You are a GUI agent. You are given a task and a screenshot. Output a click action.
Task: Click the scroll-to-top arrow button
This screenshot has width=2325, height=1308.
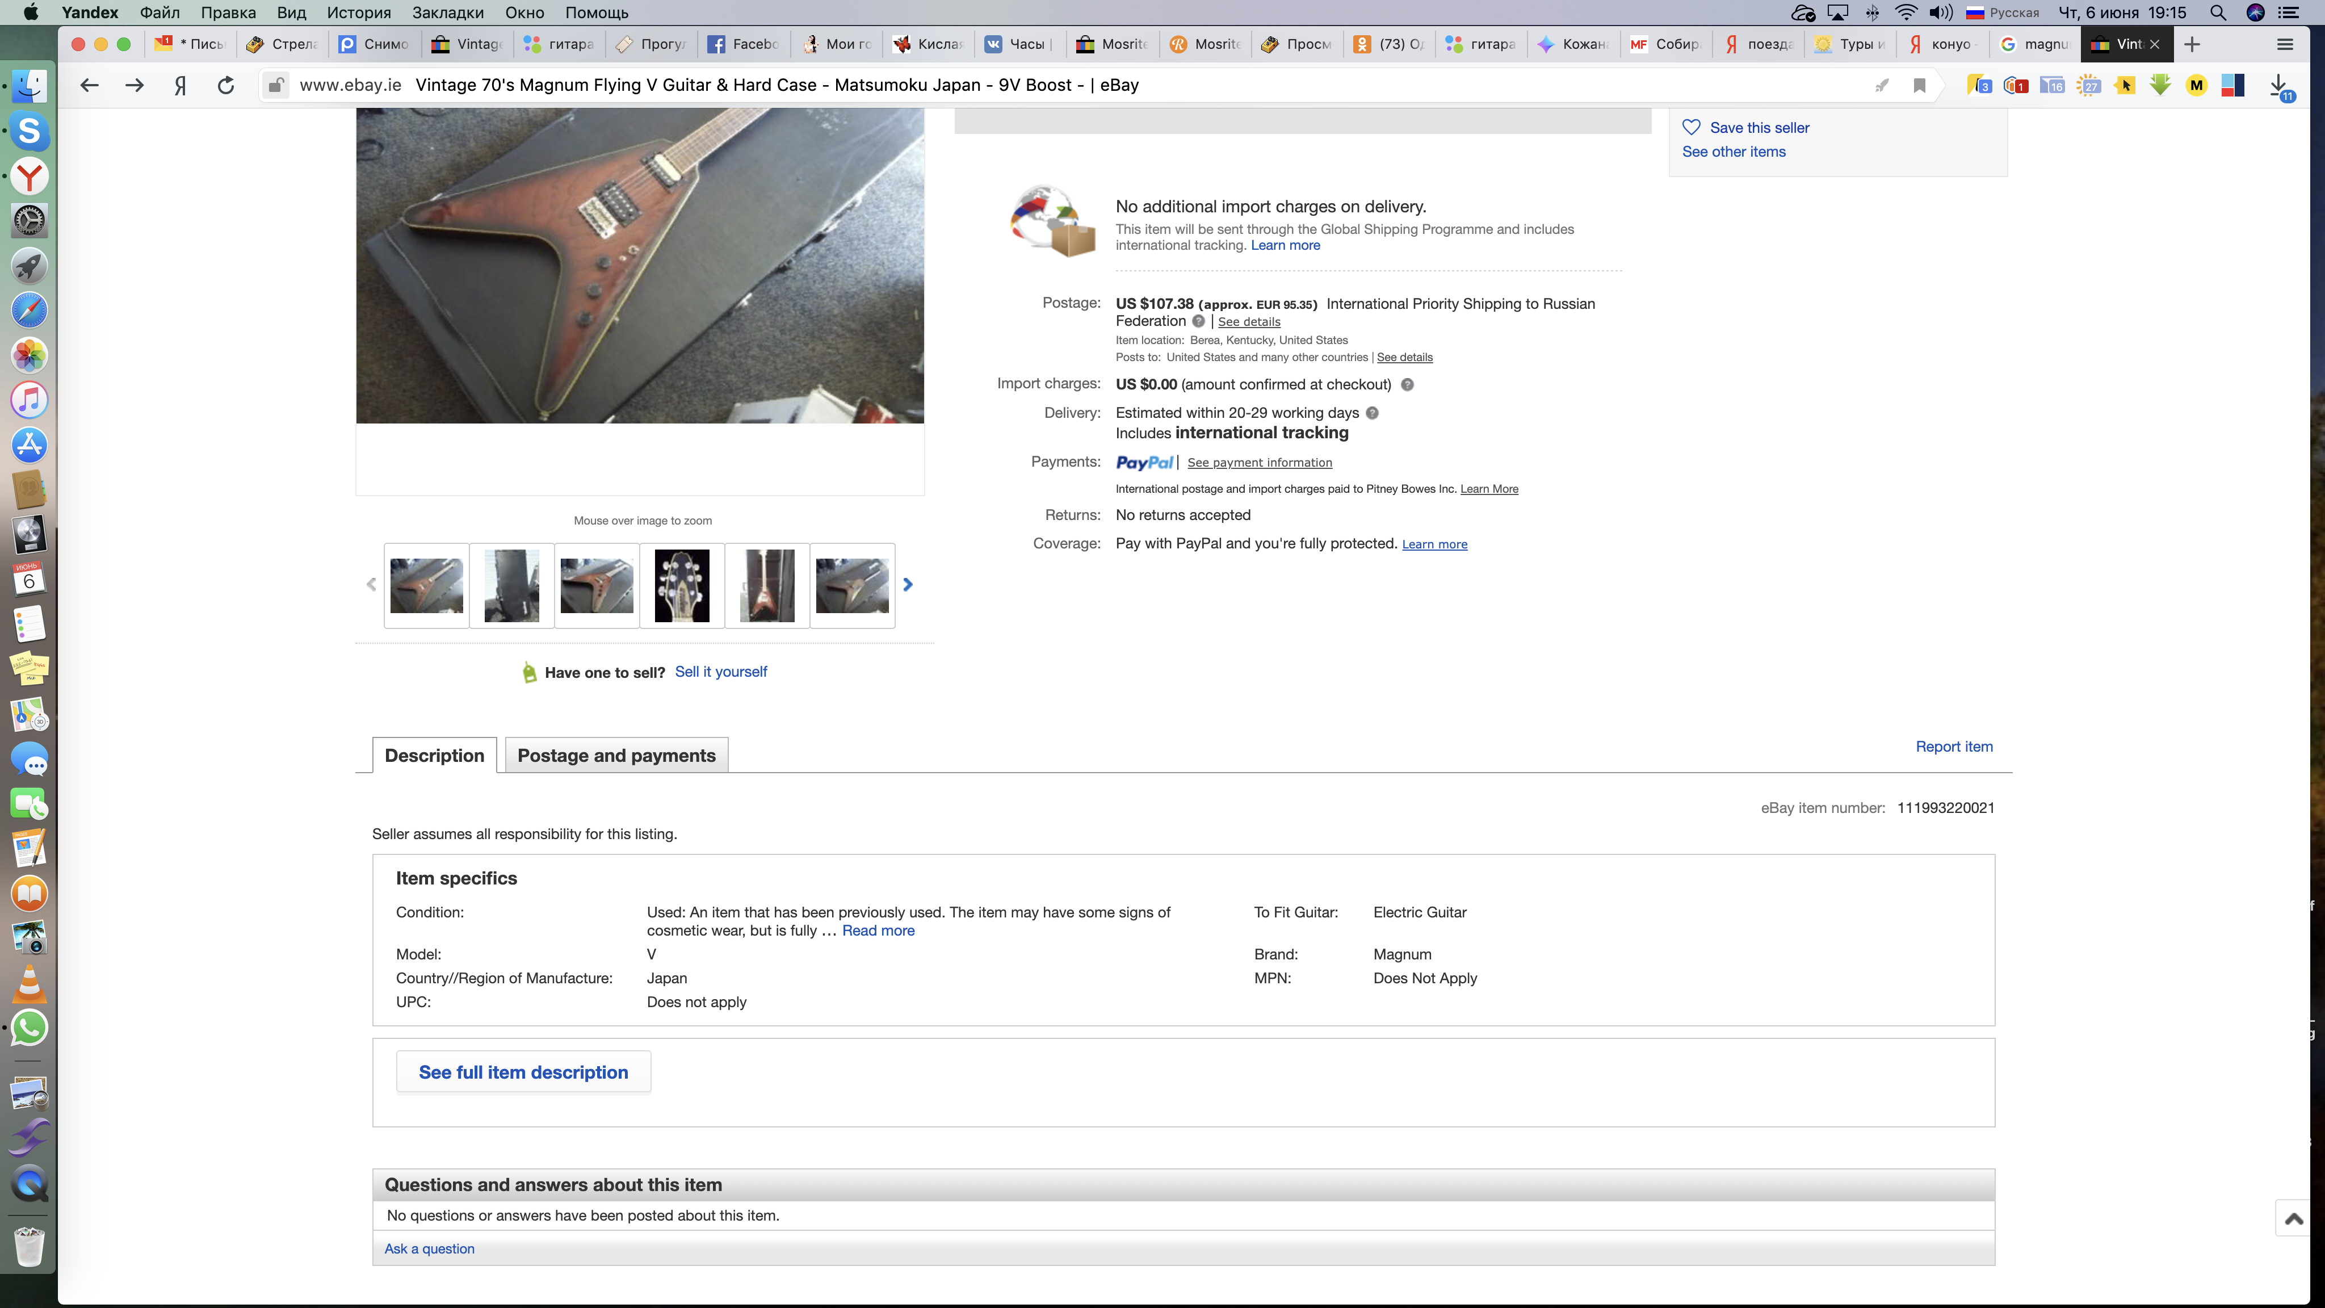tap(2293, 1219)
